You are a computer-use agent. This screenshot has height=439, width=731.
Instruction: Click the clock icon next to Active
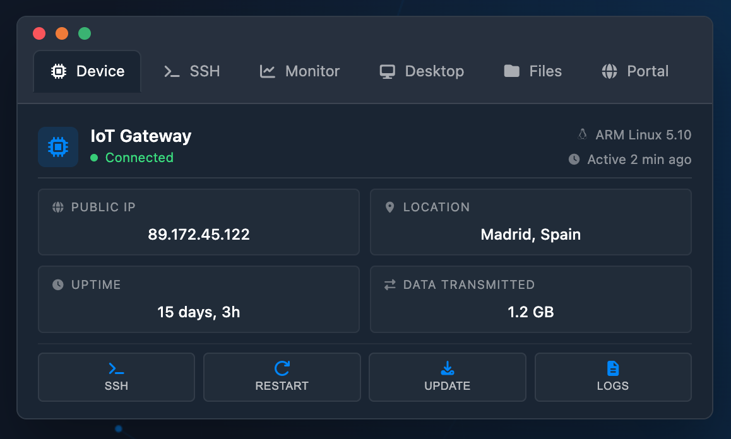click(x=574, y=160)
